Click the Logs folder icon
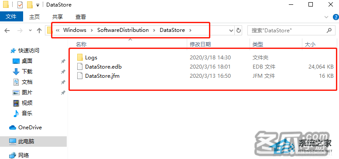Viewport: 339px width, 159px height. pos(80,57)
